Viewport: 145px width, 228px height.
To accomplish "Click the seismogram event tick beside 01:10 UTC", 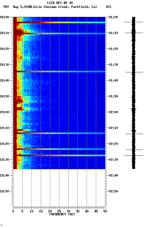I will coord(134,33).
